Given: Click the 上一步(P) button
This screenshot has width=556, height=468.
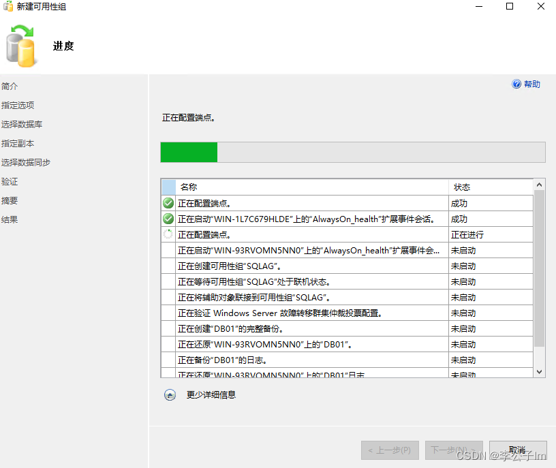Looking at the screenshot, I should point(390,450).
